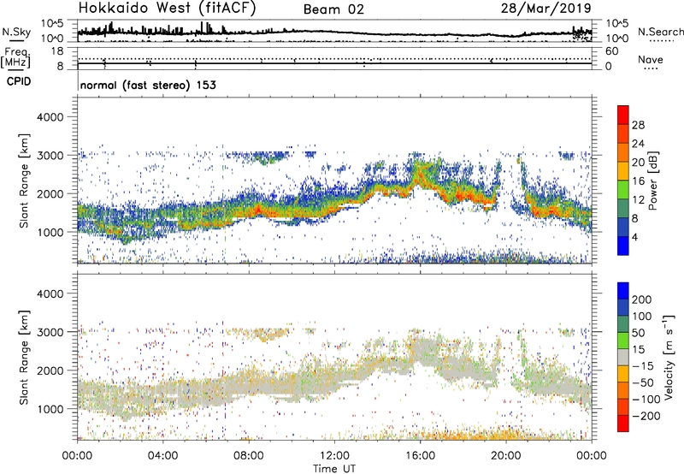Click the 'N.Search' legend label

(661, 32)
